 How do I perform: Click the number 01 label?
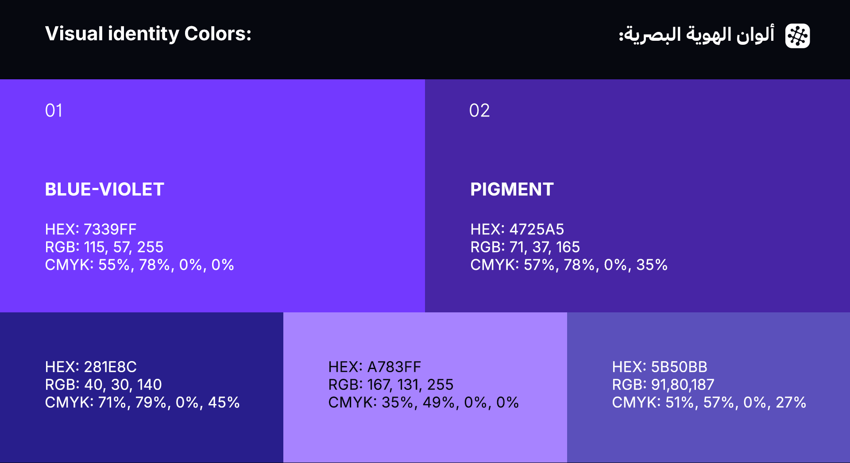tap(54, 111)
